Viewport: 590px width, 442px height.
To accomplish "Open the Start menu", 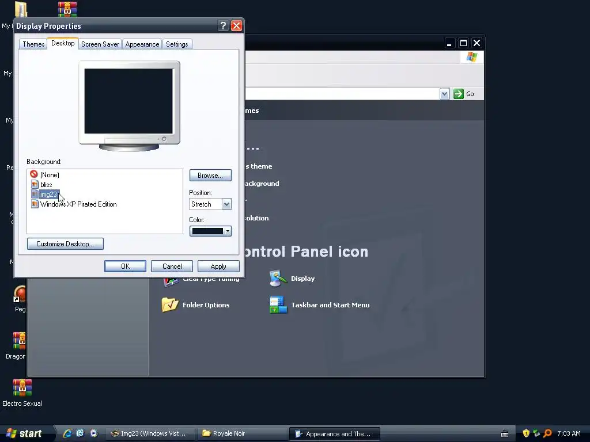I will click(25, 433).
